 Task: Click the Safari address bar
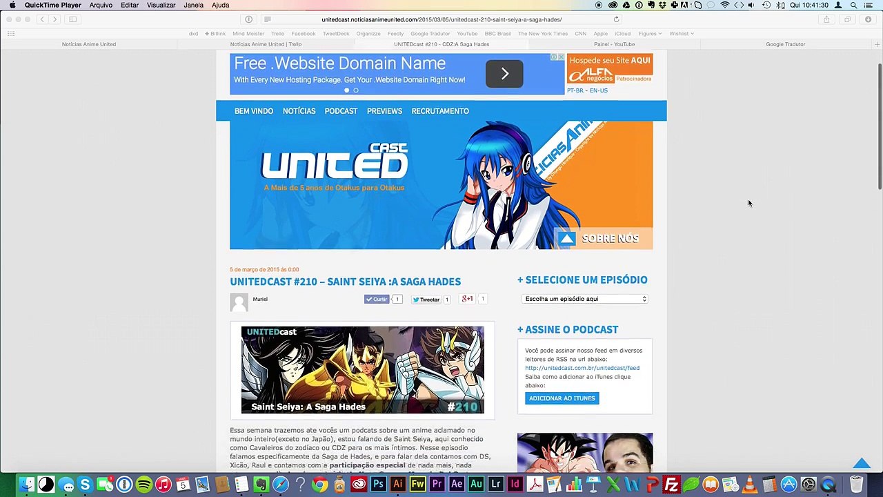pyautogui.click(x=441, y=19)
